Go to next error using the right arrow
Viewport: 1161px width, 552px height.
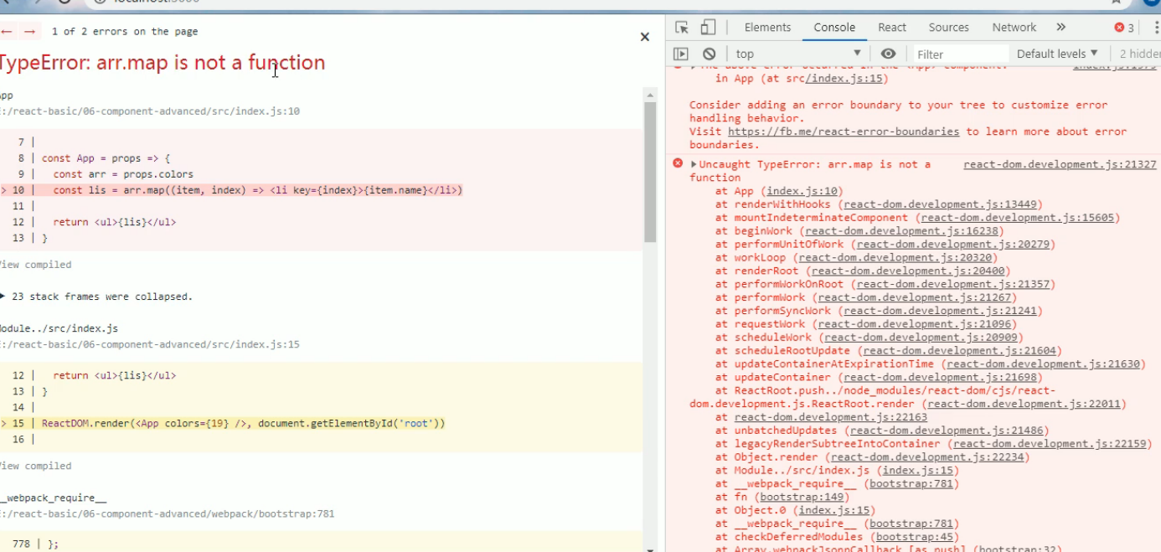point(29,31)
